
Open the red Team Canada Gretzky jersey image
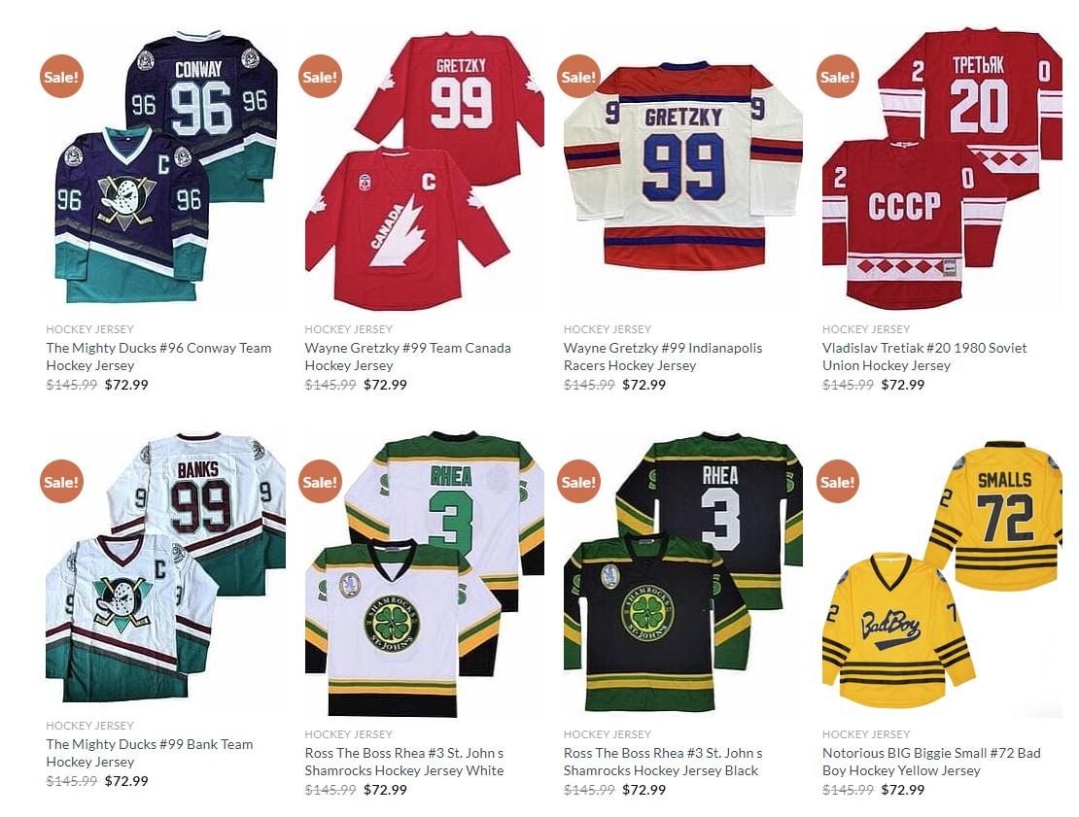tap(425, 169)
